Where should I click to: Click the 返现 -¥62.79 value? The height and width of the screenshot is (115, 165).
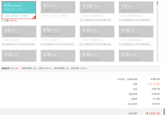coord(155,89)
